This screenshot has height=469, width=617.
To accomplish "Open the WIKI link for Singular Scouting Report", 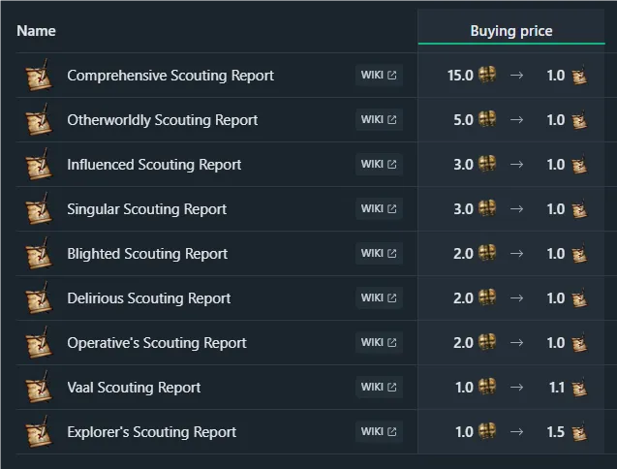I will pos(379,208).
